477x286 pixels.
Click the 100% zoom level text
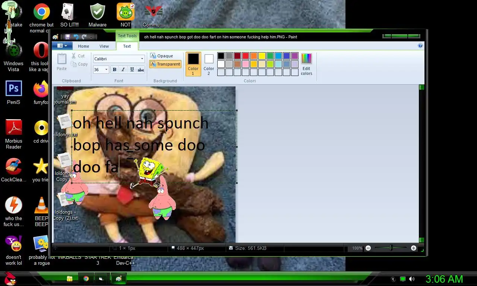(357, 248)
